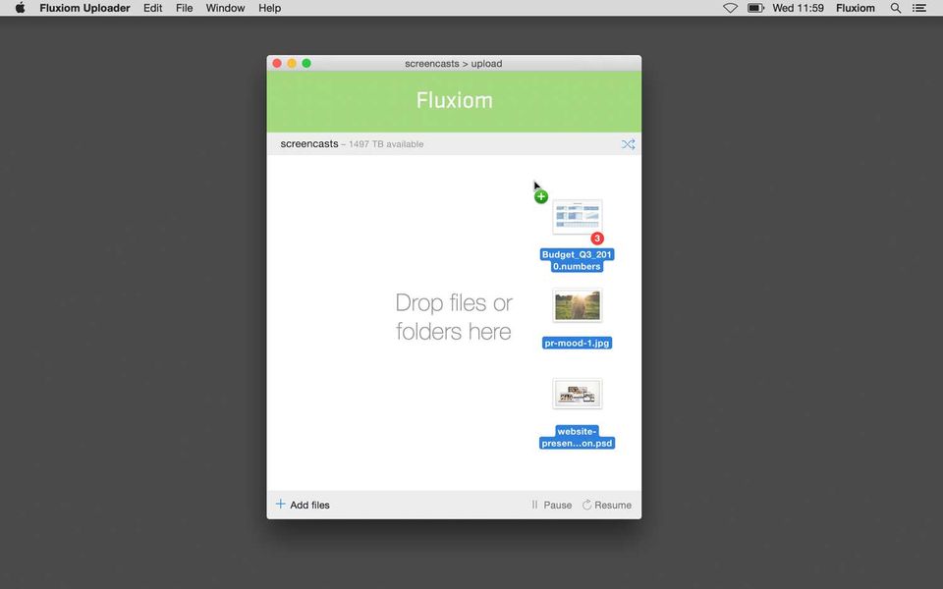The height and width of the screenshot is (589, 943).
Task: Click the pr-mood-1.jpg photo thumbnail
Action: [578, 305]
